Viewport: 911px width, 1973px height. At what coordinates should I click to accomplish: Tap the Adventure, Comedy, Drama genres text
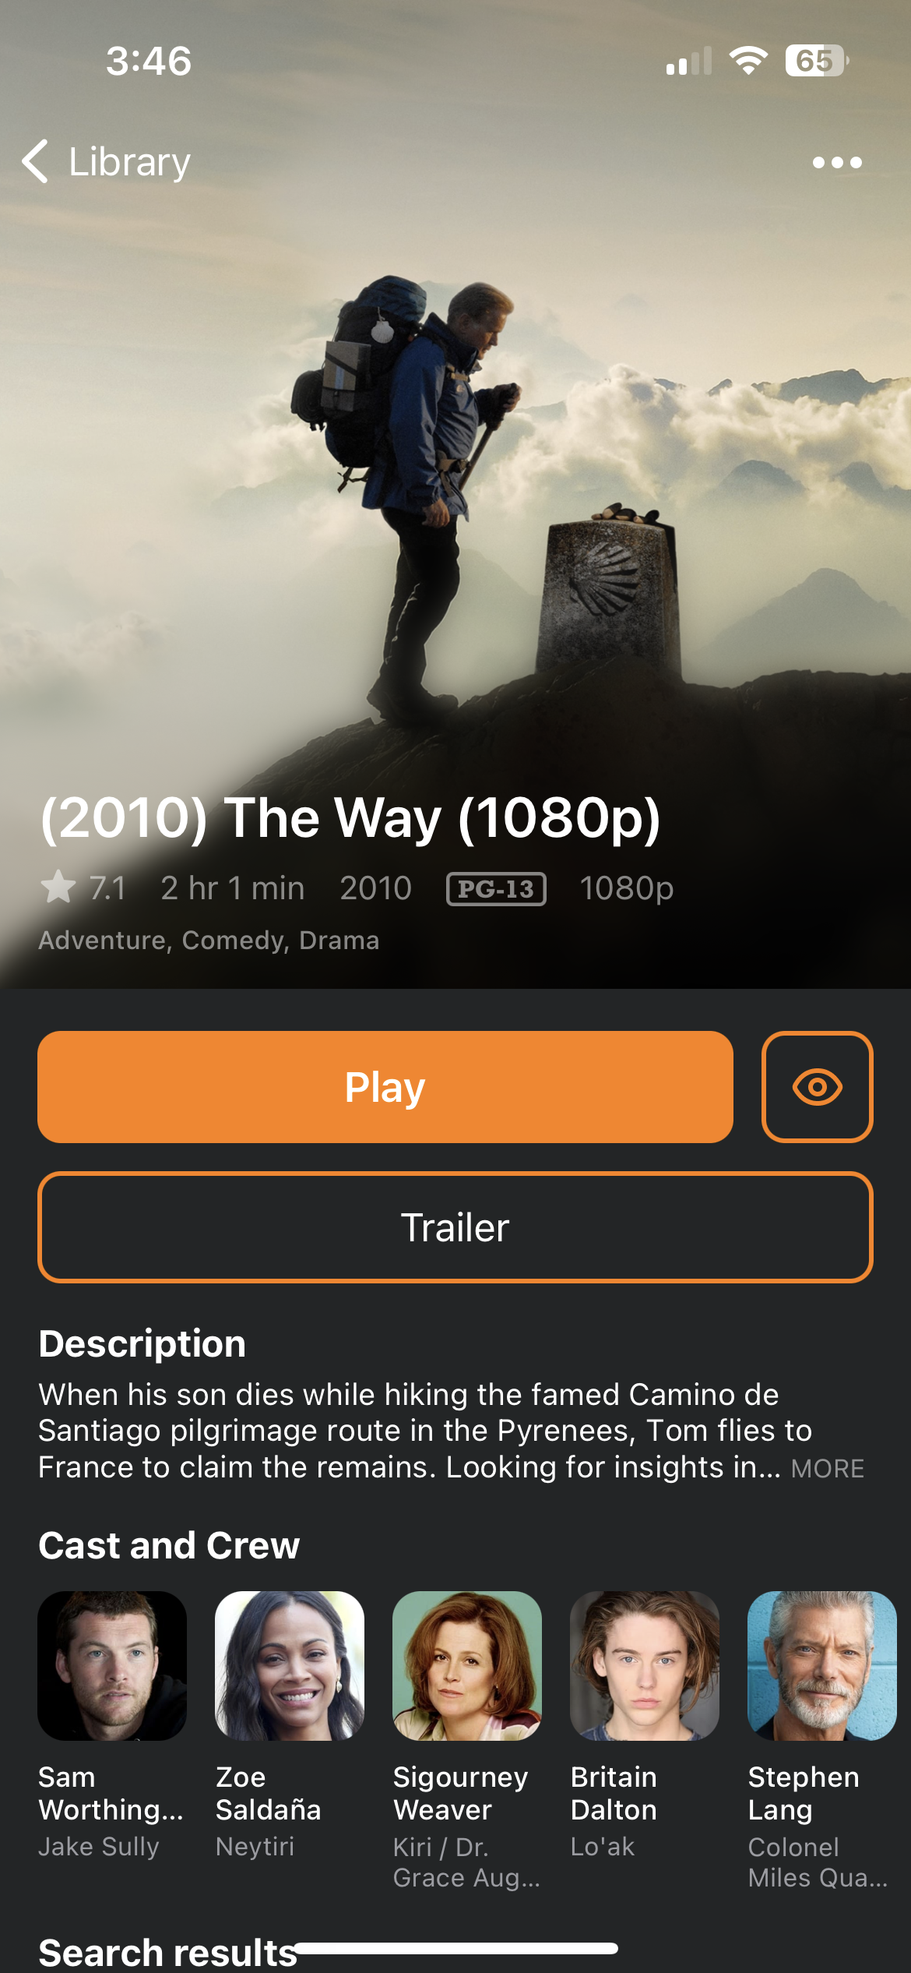(x=209, y=941)
